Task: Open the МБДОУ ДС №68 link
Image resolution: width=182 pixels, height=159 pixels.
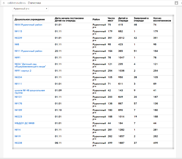Action: click(25, 123)
